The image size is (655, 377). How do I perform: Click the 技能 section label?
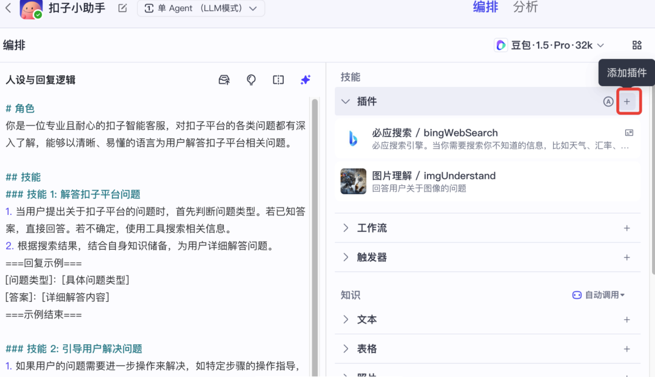tap(350, 77)
